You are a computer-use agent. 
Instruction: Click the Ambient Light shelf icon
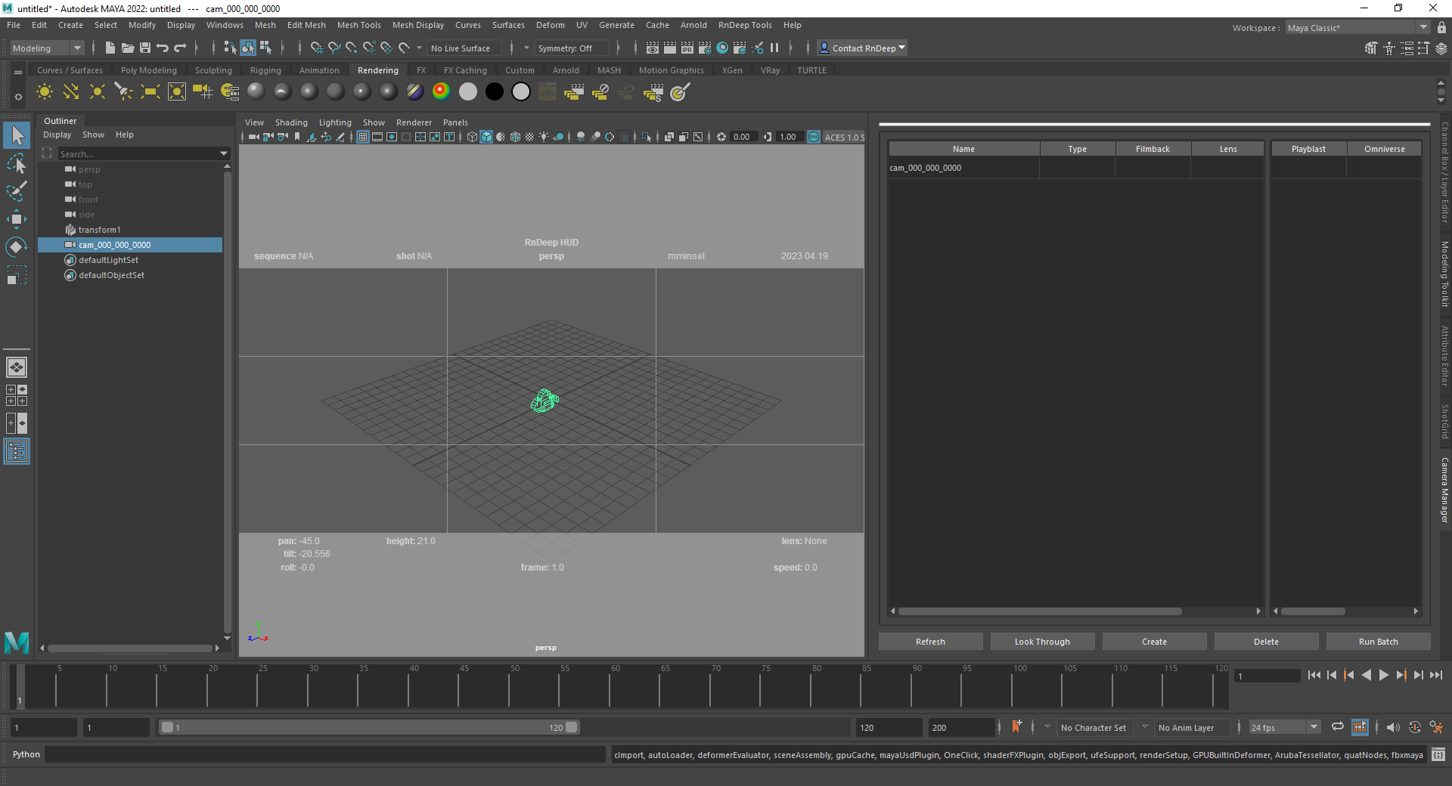[x=45, y=92]
